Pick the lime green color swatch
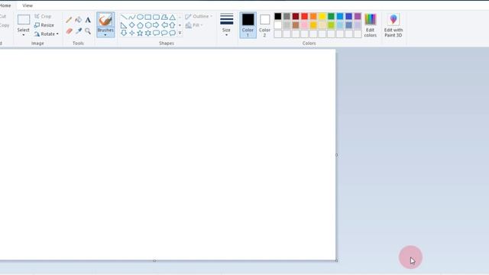Screen dimensions: 489x275 click(331, 25)
